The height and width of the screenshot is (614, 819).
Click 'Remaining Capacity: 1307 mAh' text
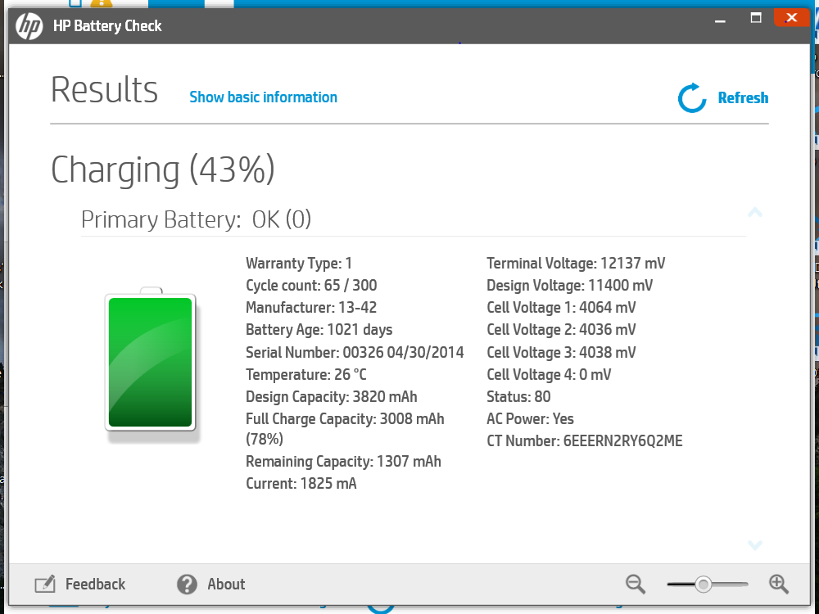click(344, 462)
